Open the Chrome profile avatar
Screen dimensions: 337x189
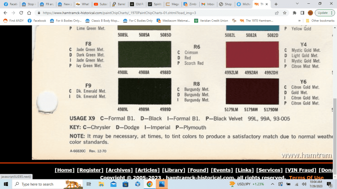[x=310, y=13]
